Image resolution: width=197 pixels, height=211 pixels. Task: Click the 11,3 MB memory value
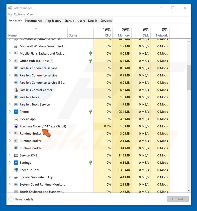[x=124, y=155]
